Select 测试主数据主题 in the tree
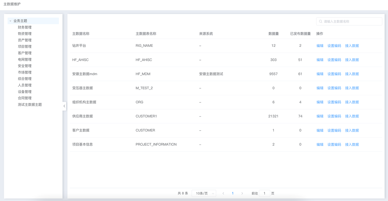The height and width of the screenshot is (201, 388). [30, 104]
